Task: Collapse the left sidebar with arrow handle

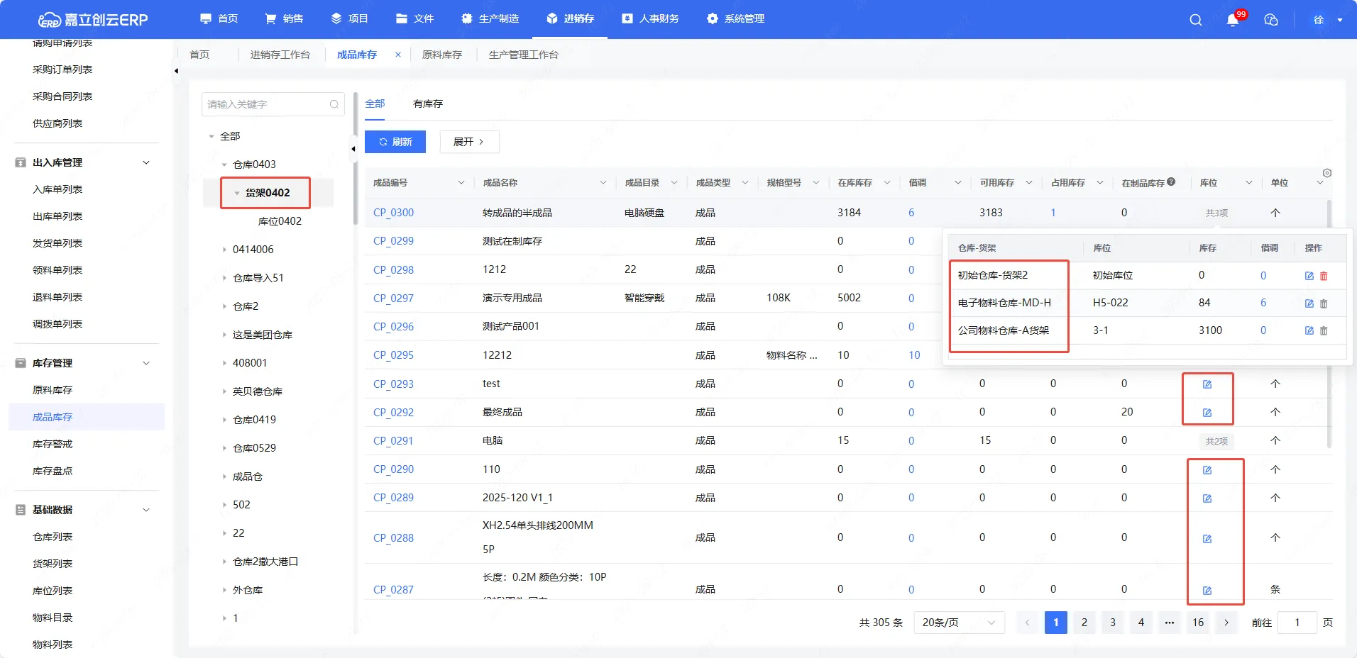Action: point(176,71)
